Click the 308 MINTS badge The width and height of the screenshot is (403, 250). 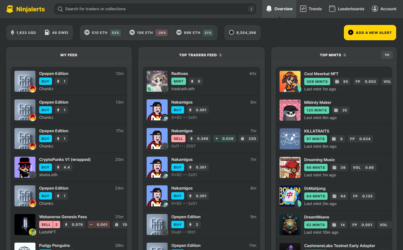point(317,81)
